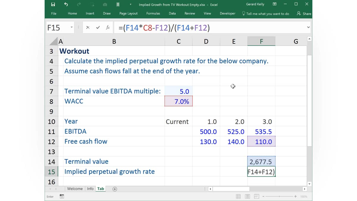Open Ribbon Display Options
The image size is (357, 201).
[275, 4]
